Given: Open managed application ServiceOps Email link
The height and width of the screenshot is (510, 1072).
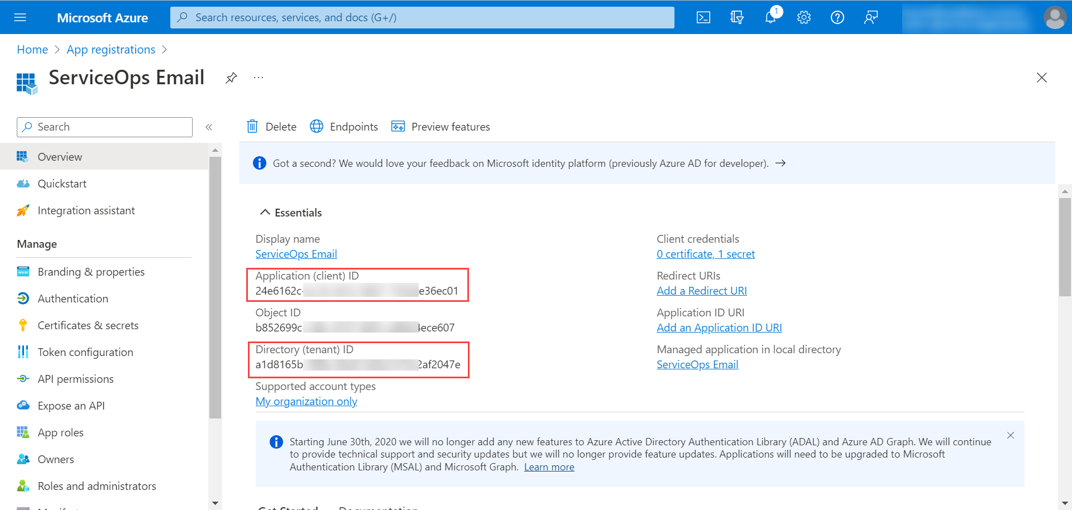Looking at the screenshot, I should tap(697, 364).
